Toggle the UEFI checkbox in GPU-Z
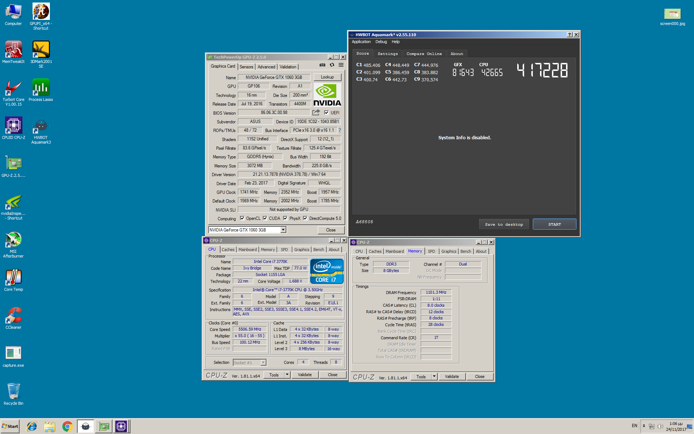This screenshot has width=694, height=434. point(326,112)
